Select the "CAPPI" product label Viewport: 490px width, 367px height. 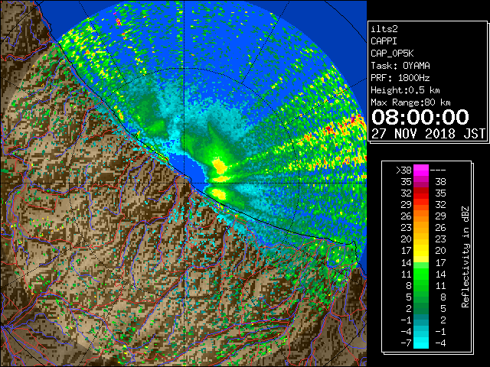pos(384,41)
